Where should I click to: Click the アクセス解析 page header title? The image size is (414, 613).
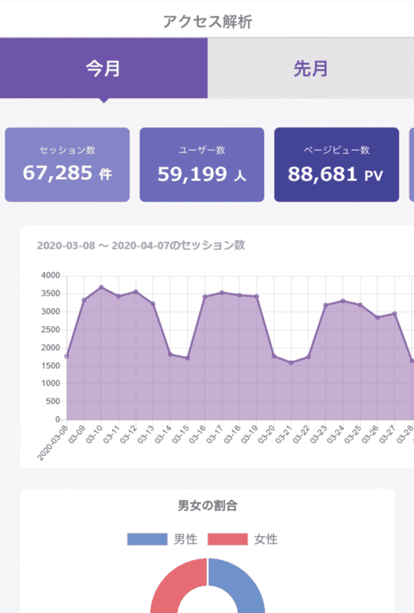tap(207, 21)
